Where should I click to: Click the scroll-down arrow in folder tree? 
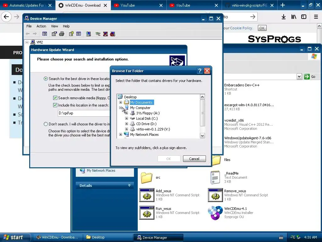click(203, 135)
